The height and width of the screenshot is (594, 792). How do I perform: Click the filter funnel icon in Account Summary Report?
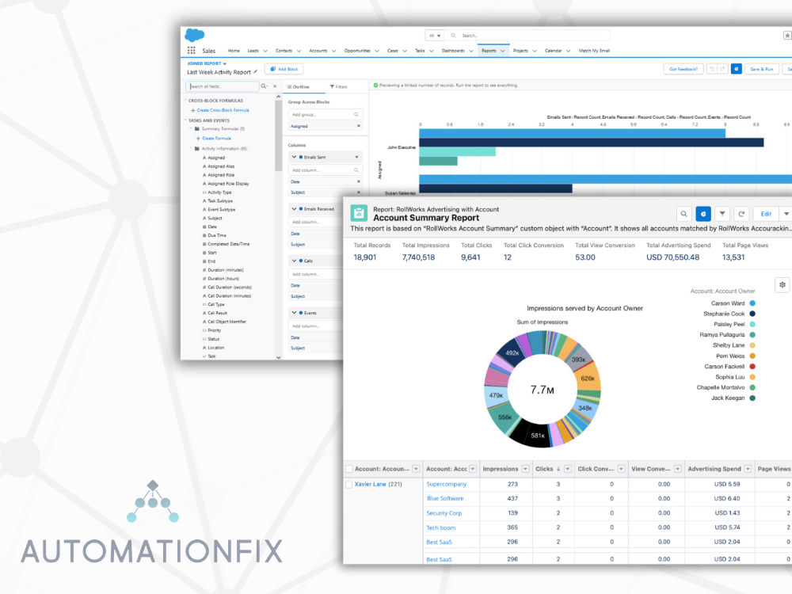pyautogui.click(x=722, y=214)
